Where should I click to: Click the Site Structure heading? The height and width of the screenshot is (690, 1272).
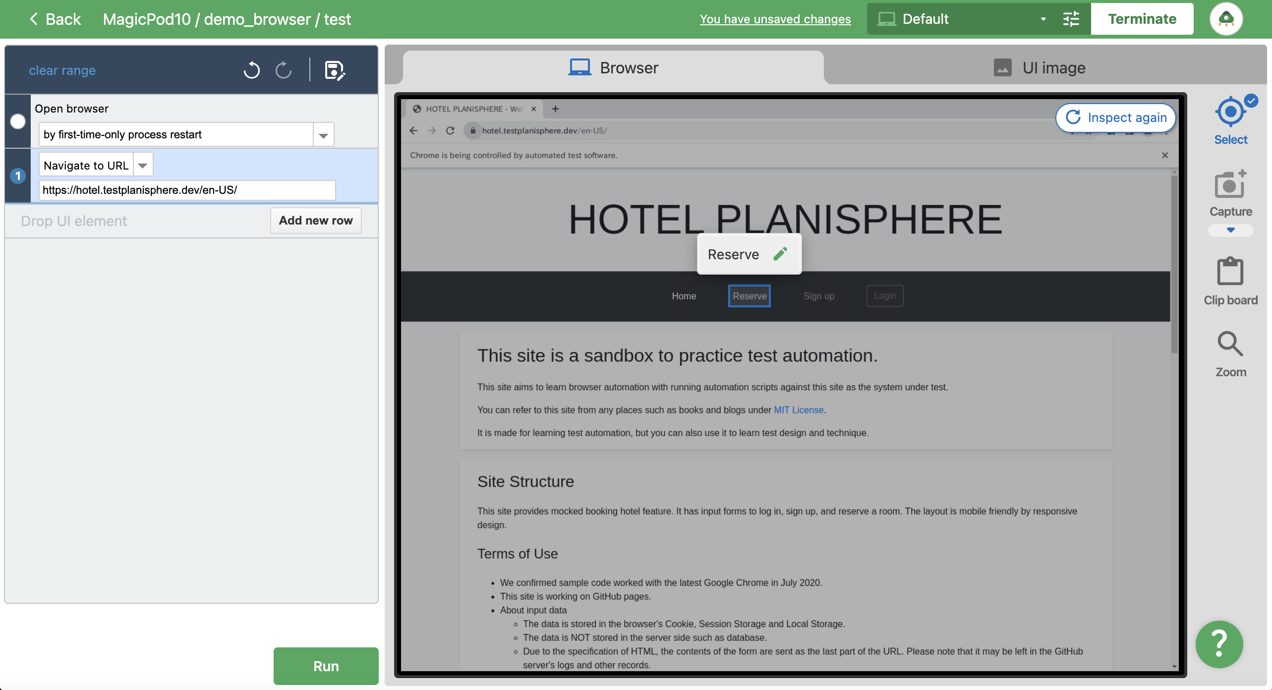tap(525, 481)
